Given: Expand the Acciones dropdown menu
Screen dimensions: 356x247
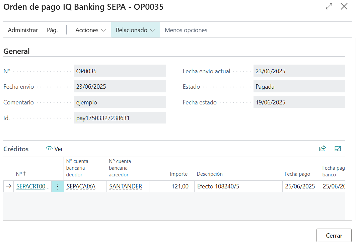Looking at the screenshot, I should click(x=90, y=30).
